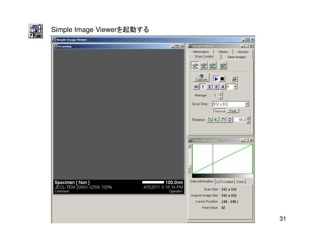Increase the Average value with up arrow

(x=220, y=93)
